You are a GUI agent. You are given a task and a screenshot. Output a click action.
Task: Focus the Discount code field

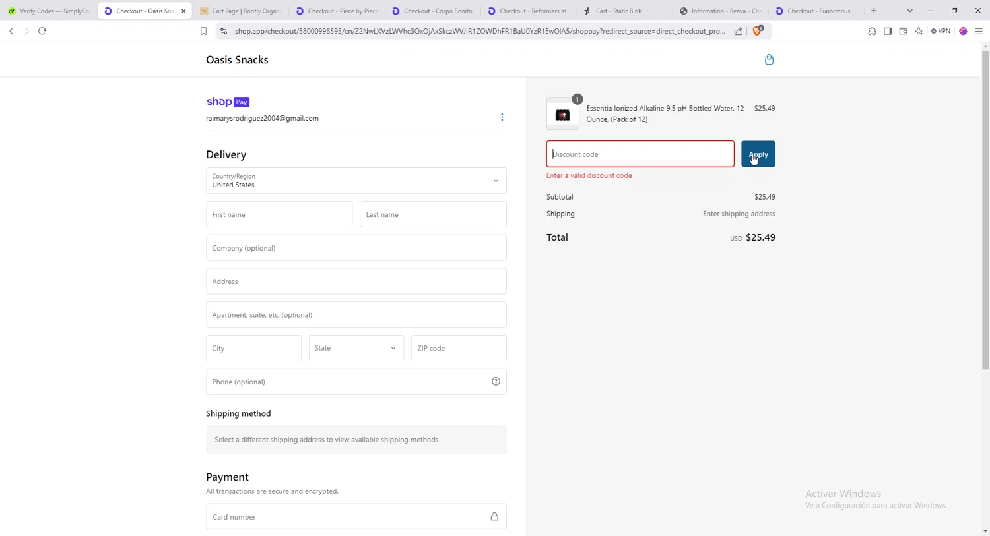tap(640, 154)
